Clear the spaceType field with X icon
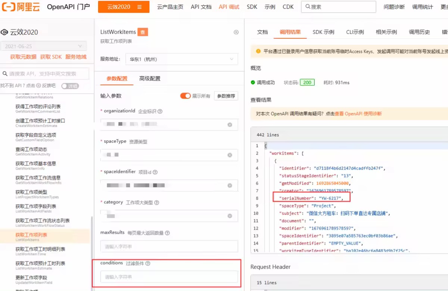Viewport: 448px width, 291px height. pos(230,155)
